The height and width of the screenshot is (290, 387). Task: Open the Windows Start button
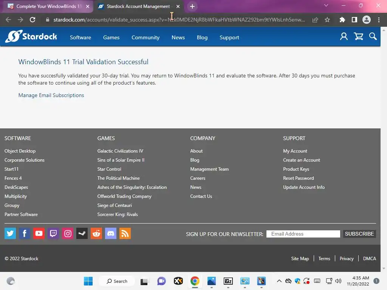88,281
